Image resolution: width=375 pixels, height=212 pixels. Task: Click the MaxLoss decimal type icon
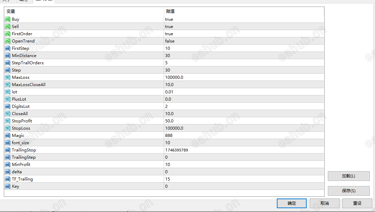8,77
